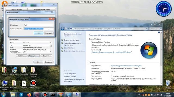The image size is (174, 97).
Task: Open the Документи desktop folder
Action: 24,71
